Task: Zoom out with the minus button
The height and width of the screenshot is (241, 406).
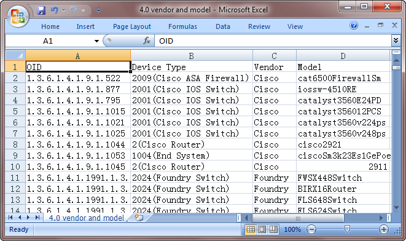Action: (311, 229)
